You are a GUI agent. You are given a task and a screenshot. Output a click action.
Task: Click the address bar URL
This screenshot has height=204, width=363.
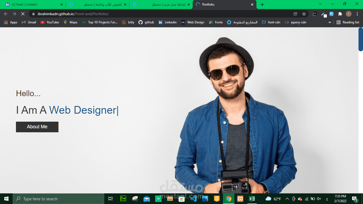(x=73, y=14)
